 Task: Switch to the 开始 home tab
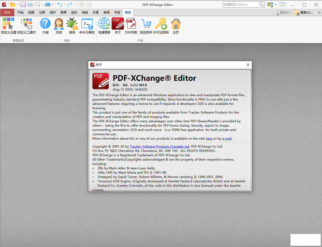click(20, 12)
